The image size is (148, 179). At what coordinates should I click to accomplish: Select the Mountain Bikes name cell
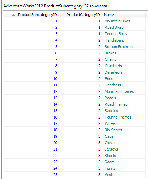[124, 21]
